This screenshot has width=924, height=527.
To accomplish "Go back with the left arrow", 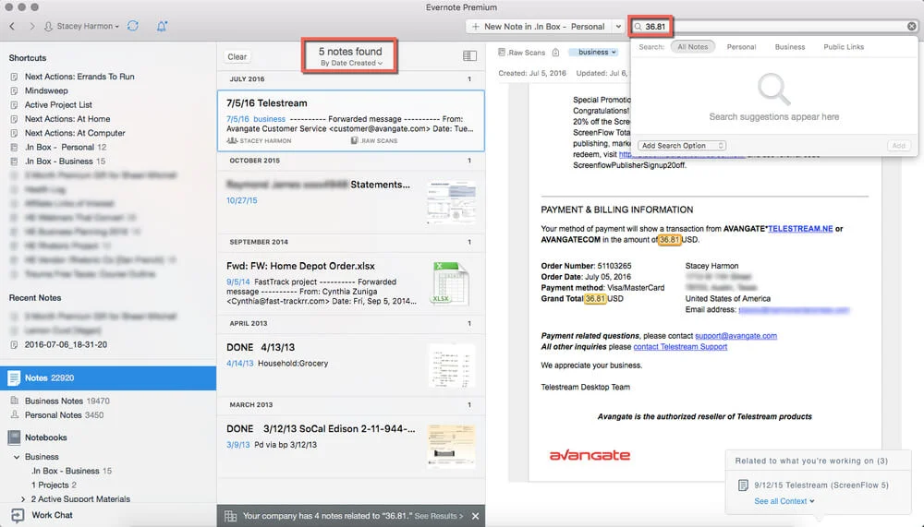I will tap(12, 26).
